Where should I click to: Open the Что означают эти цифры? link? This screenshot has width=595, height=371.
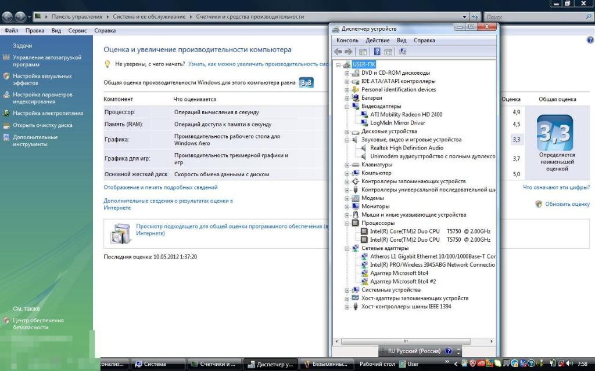[556, 187]
